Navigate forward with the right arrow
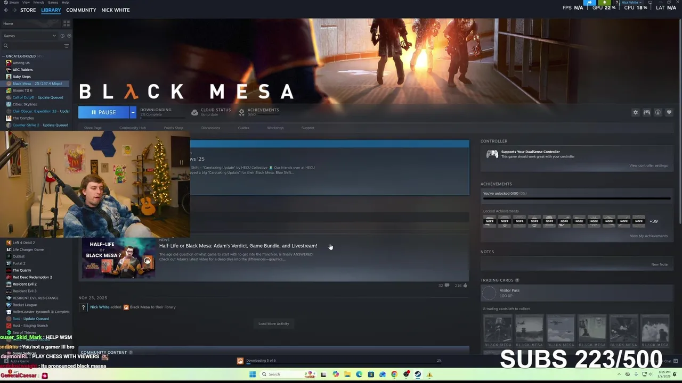 pos(14,10)
